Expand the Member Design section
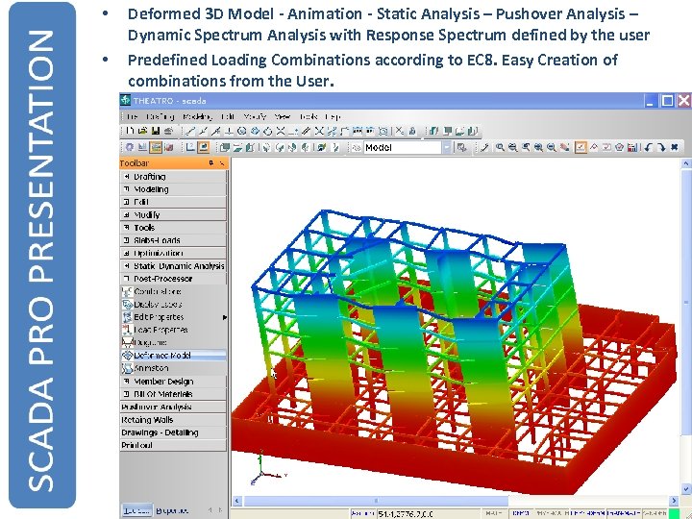 pyautogui.click(x=173, y=382)
